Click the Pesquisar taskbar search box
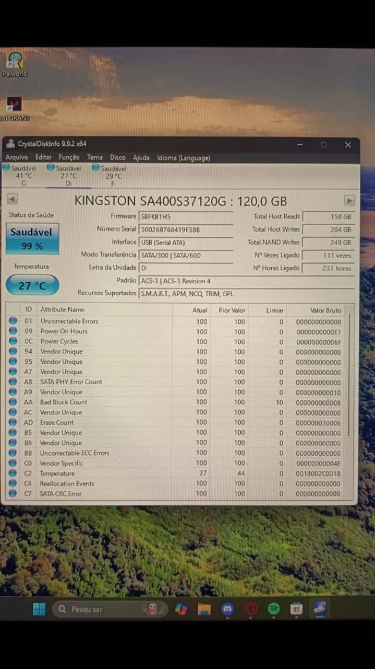The height and width of the screenshot is (669, 375). click(110, 609)
